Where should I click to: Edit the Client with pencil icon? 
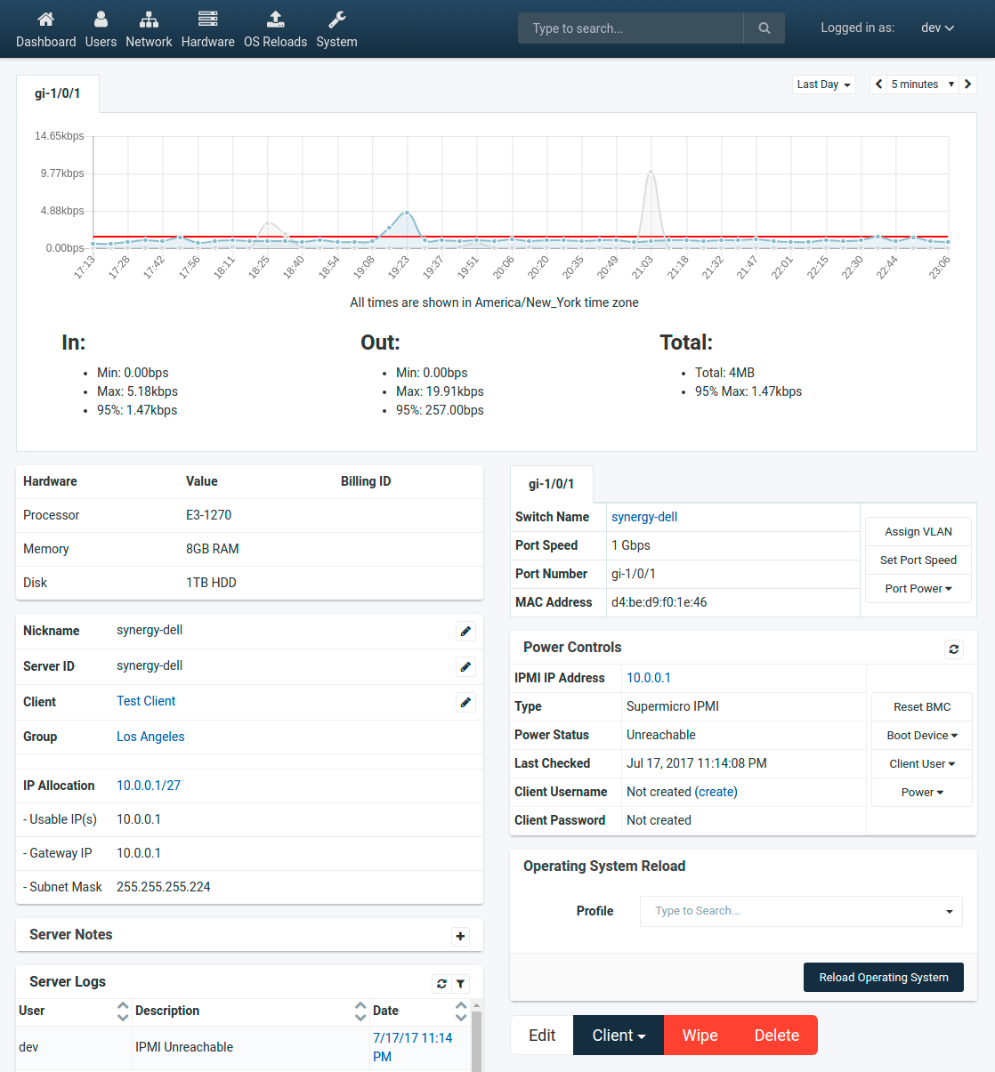(465, 703)
